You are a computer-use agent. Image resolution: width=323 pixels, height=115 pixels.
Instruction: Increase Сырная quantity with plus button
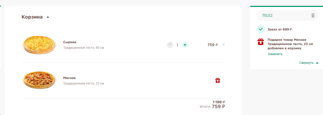coord(185,45)
